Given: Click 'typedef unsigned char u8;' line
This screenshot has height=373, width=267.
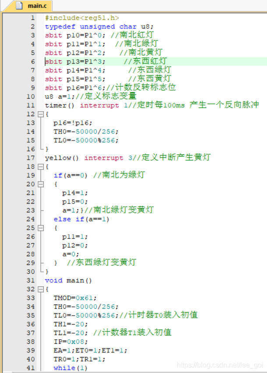Looking at the screenshot, I should [99, 27].
